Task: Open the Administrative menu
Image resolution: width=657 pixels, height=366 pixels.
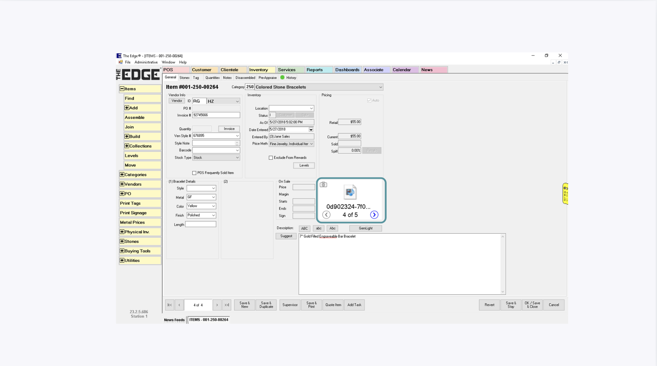Action: point(146,62)
